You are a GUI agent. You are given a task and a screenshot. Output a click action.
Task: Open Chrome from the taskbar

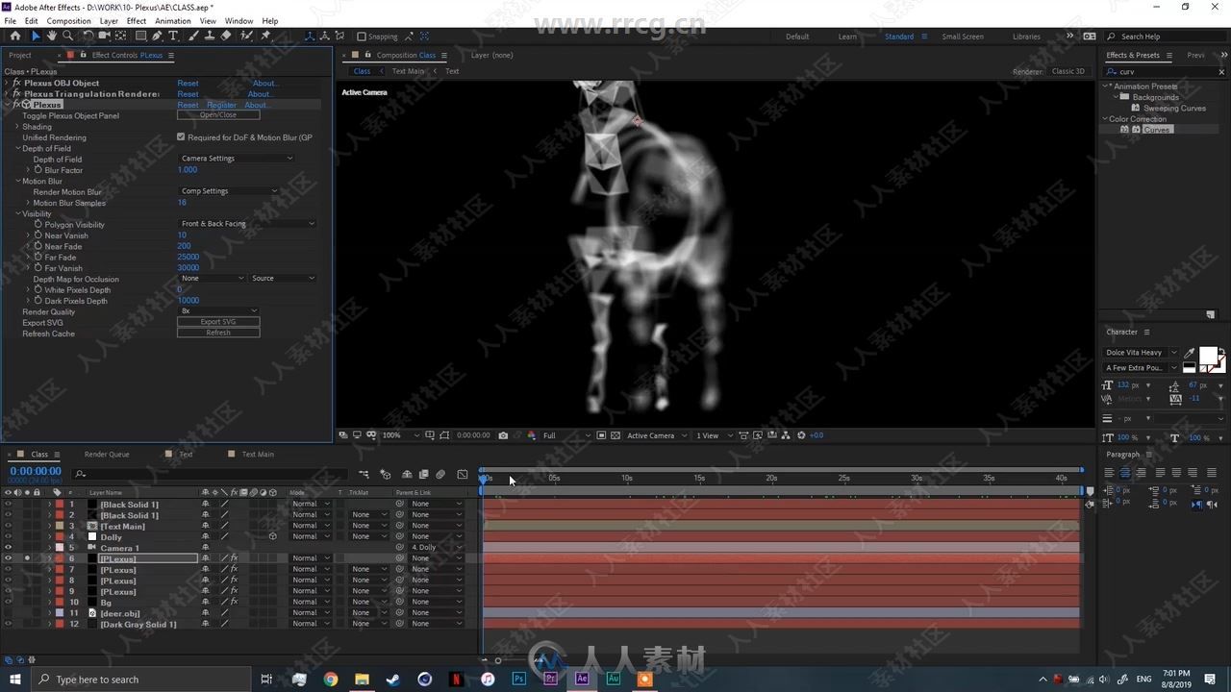click(331, 679)
